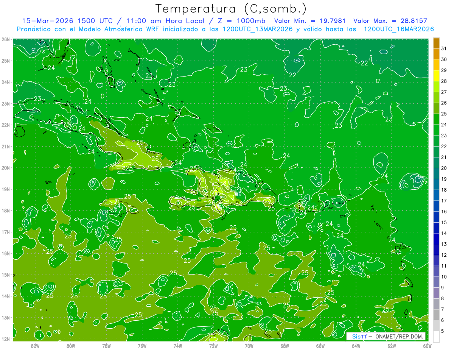Click the '66W' longitude axis label

320,346
